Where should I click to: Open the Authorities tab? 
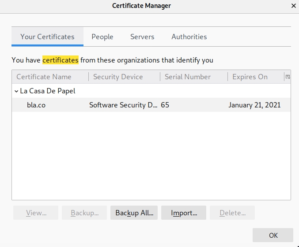point(189,37)
